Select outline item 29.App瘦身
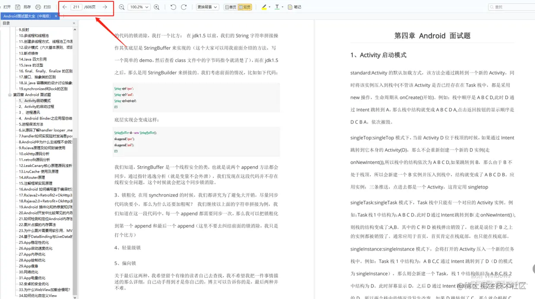The height and width of the screenshot is (299, 535). [29, 266]
